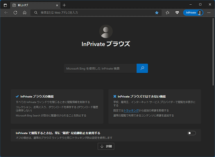Click the Microsoft Bing Search description line

coord(51,115)
